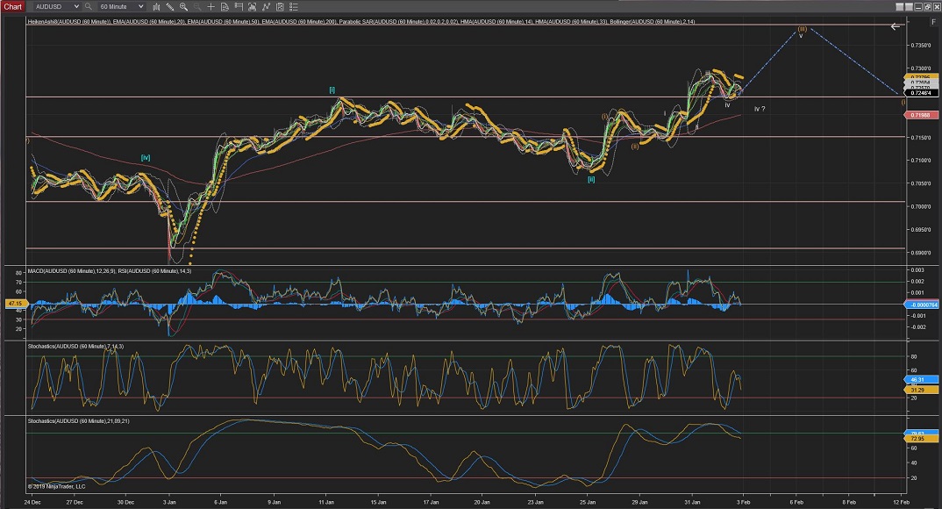Select the 'iv ?' wave annotation
This screenshot has width=942, height=509.
tap(760, 109)
